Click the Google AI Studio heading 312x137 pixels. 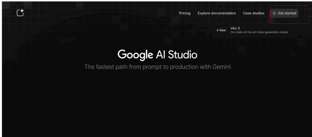coord(157,55)
